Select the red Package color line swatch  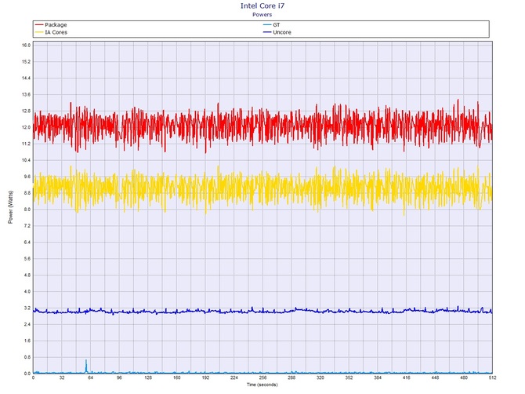click(39, 25)
